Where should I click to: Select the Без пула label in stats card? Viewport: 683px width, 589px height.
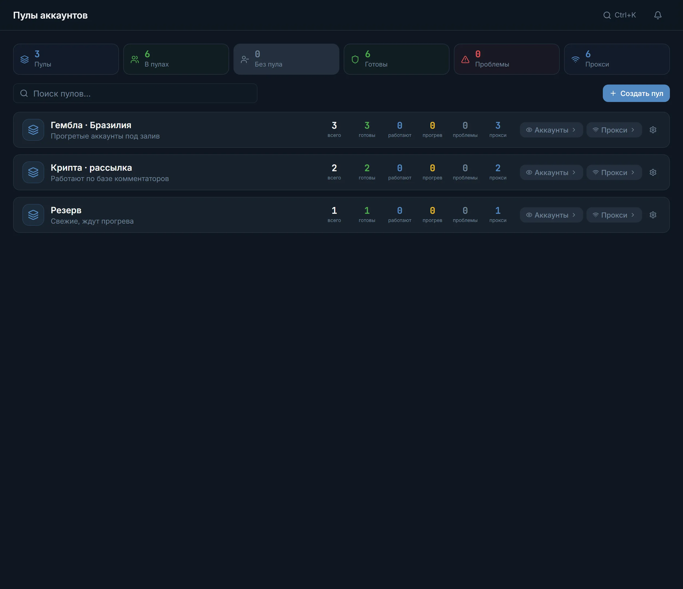[268, 64]
